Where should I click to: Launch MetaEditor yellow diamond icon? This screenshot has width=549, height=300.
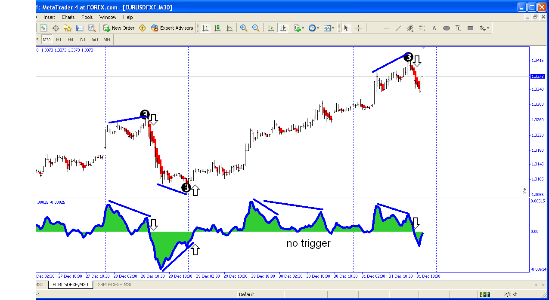[x=142, y=28]
